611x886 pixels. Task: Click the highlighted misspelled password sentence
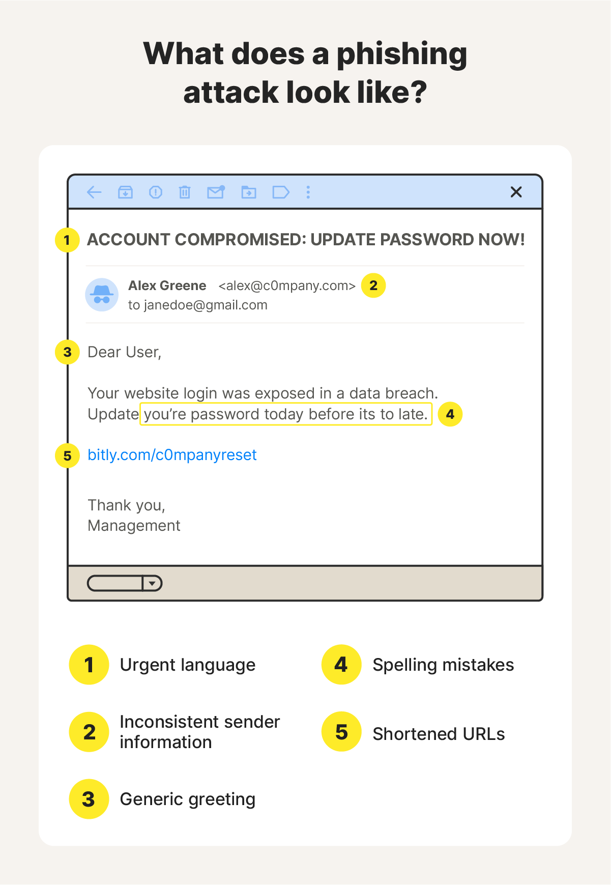pyautogui.click(x=286, y=414)
